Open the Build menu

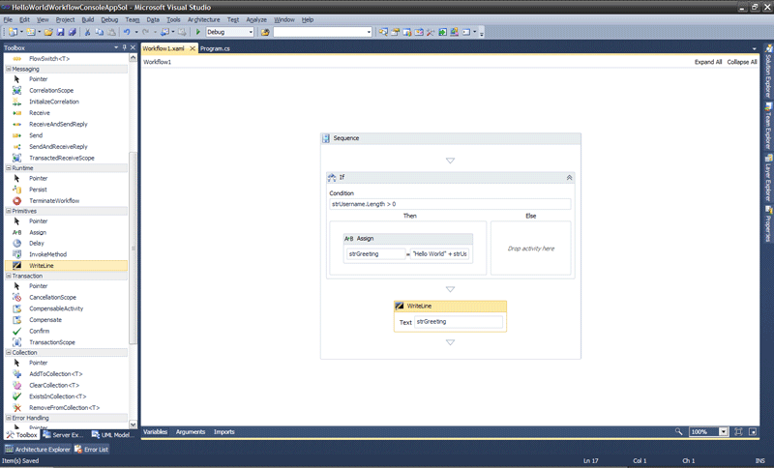(x=88, y=19)
